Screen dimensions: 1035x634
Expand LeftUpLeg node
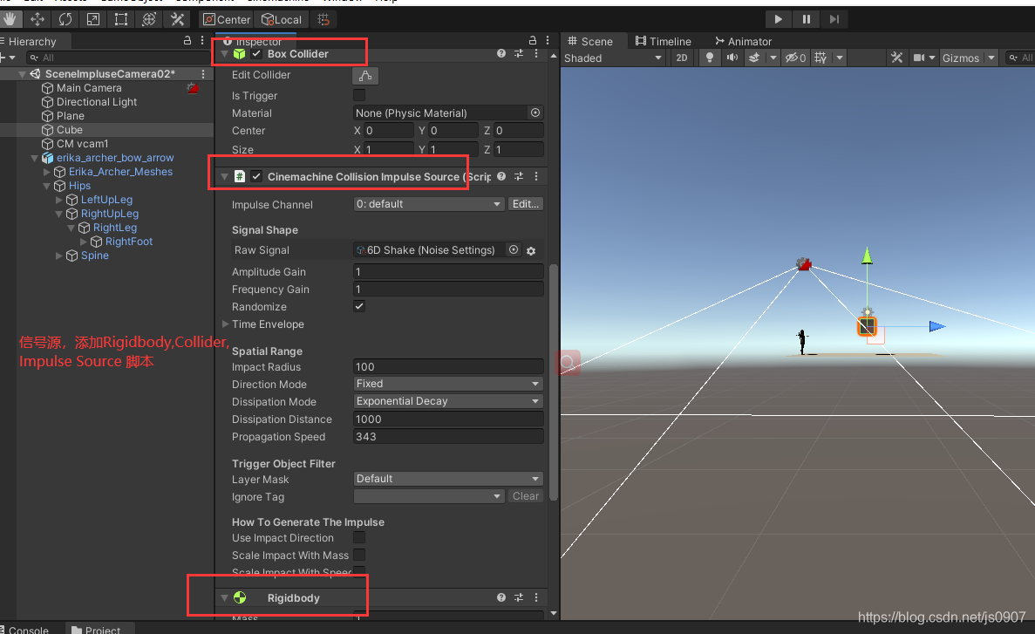coord(58,200)
